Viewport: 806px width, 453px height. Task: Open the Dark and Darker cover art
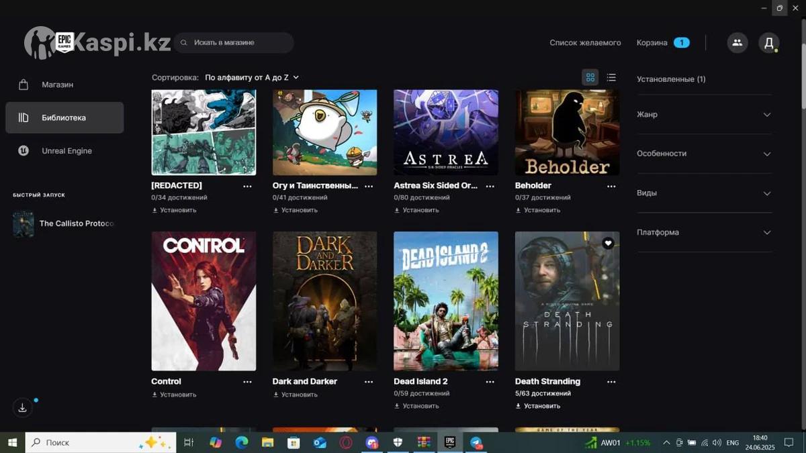coord(325,301)
